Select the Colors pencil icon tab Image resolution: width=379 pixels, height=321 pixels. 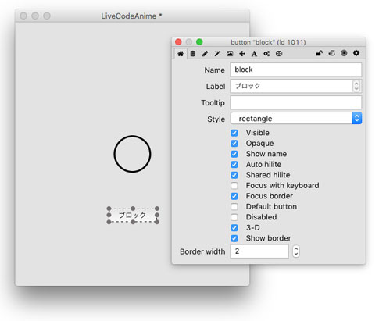click(x=205, y=54)
